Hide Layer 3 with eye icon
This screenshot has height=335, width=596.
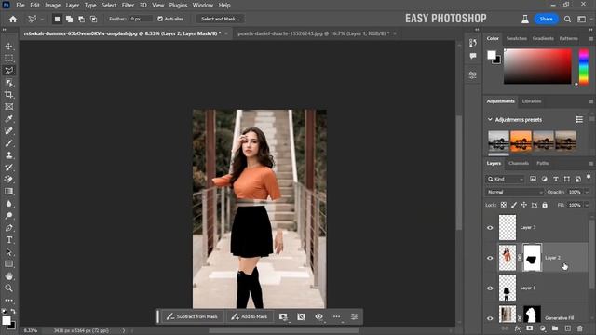pyautogui.click(x=490, y=227)
